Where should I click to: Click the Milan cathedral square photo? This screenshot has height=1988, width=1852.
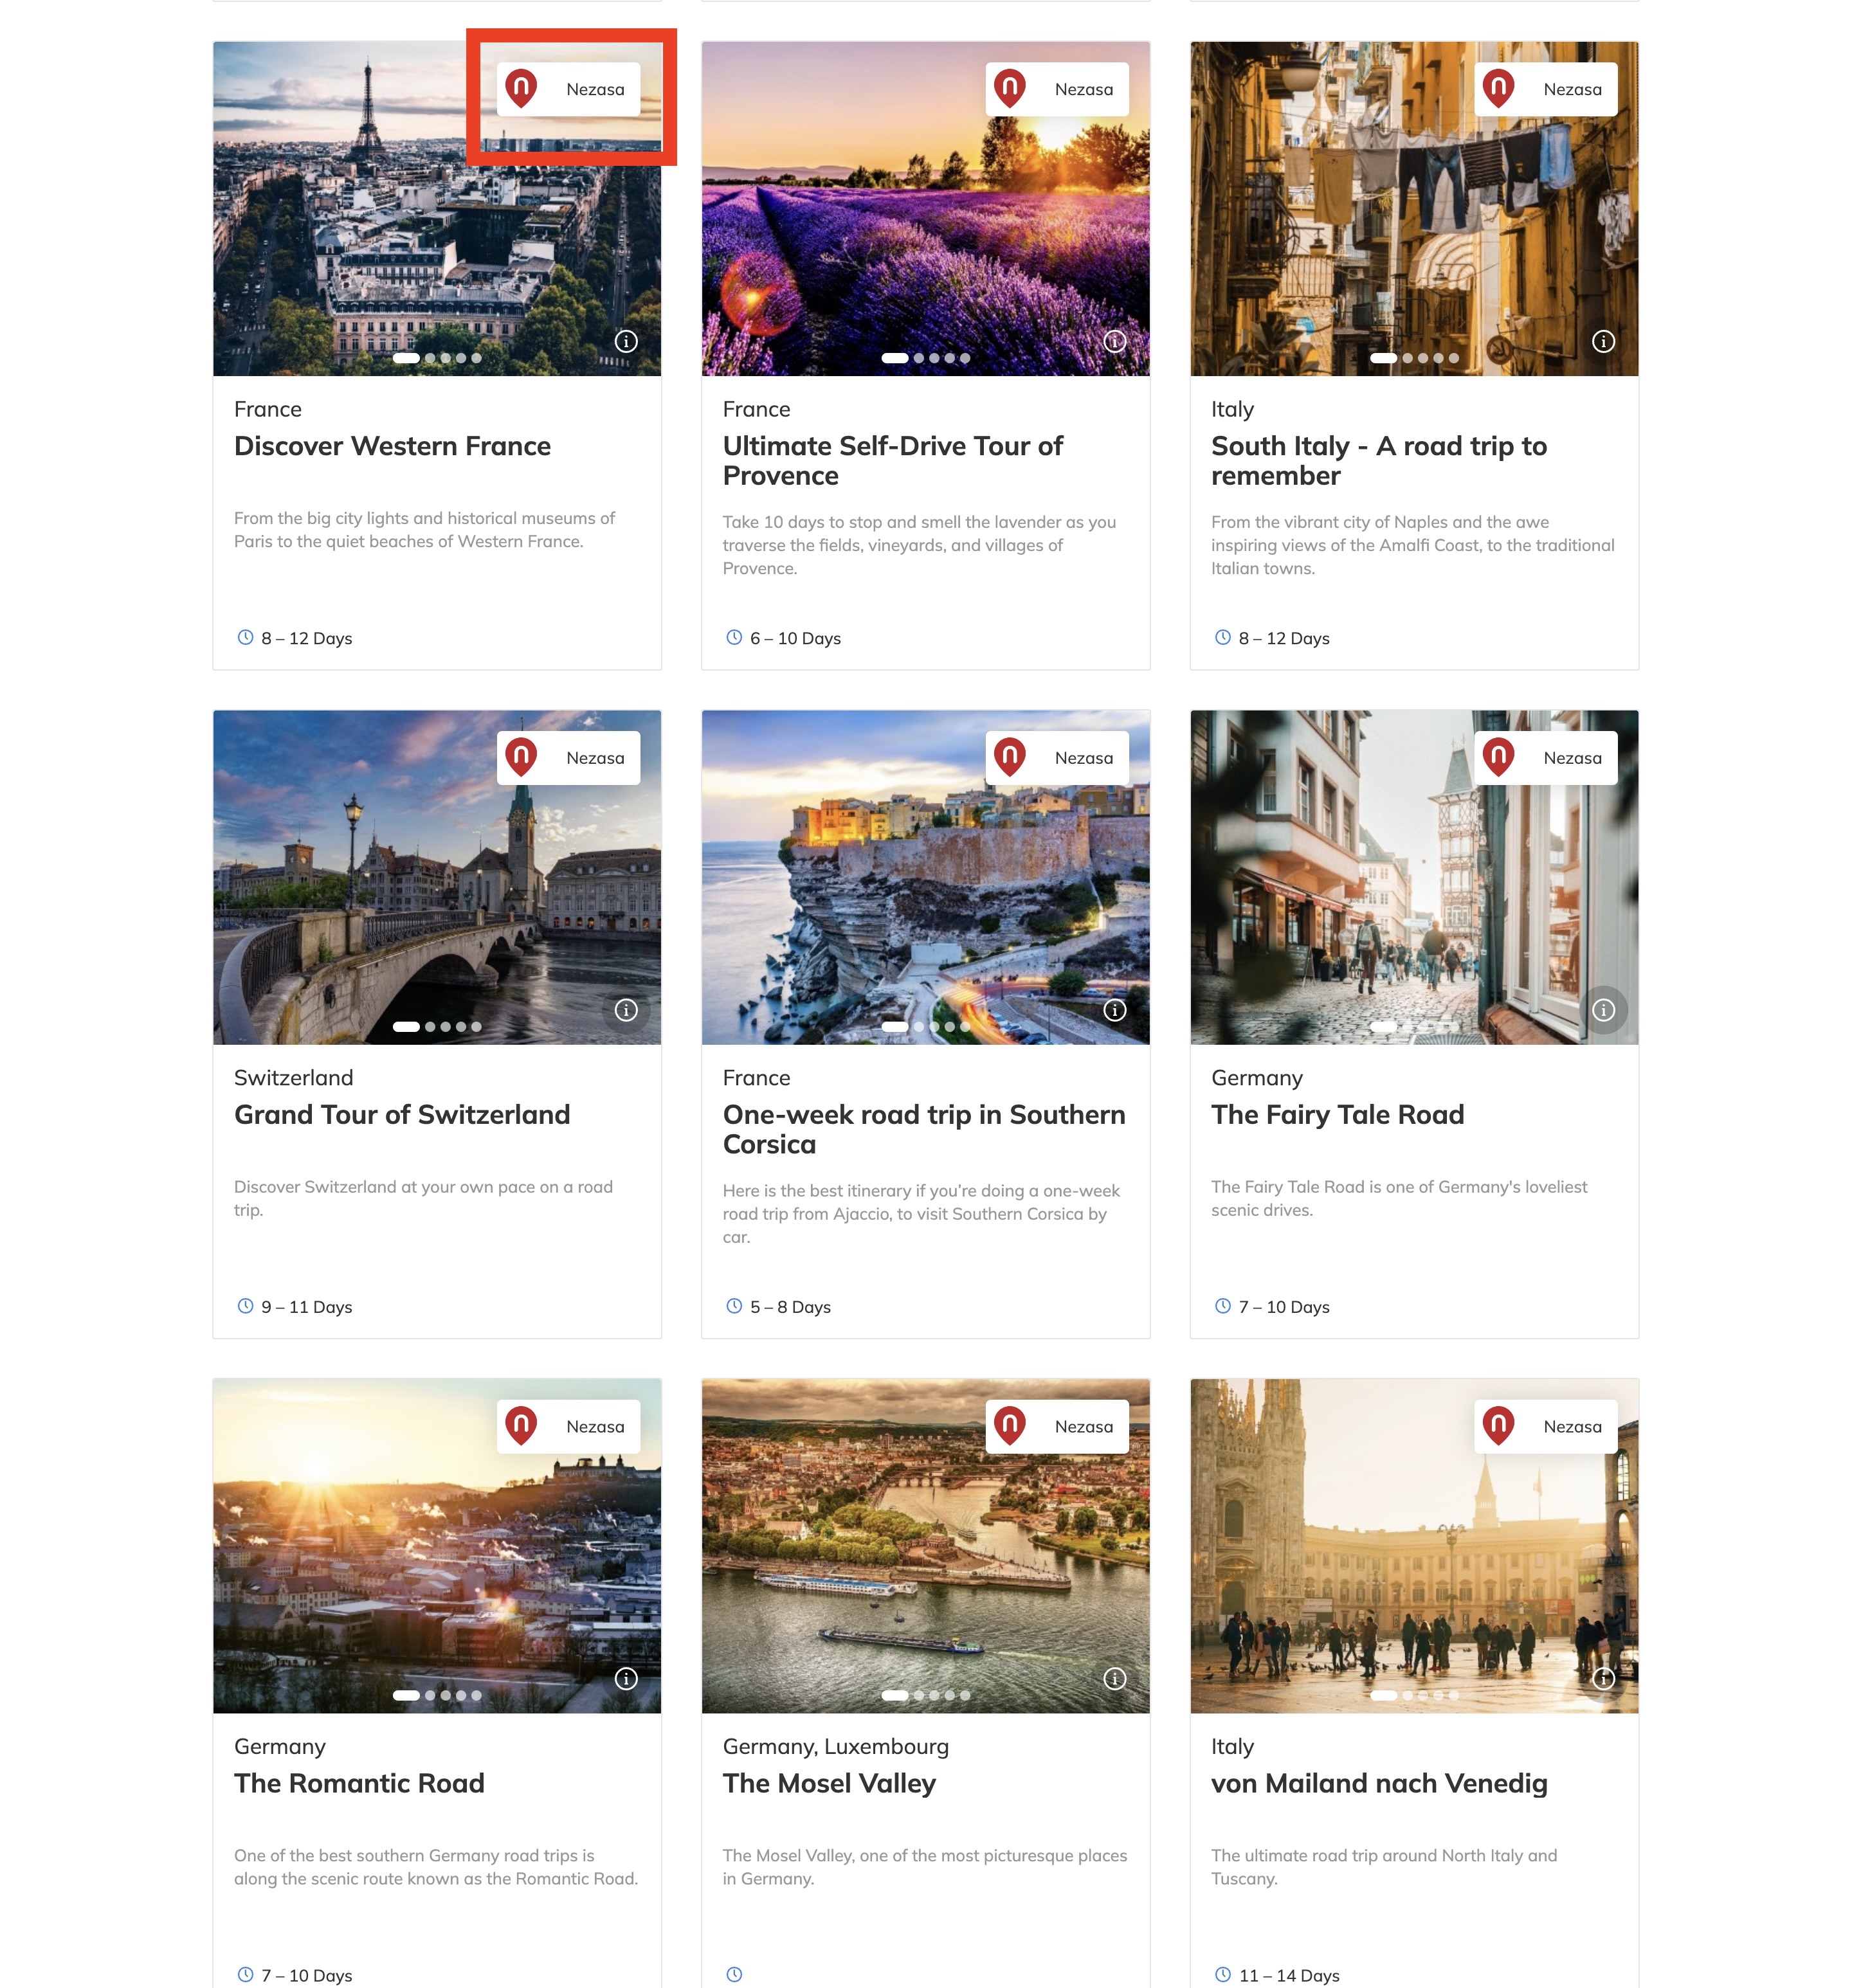coord(1414,1546)
